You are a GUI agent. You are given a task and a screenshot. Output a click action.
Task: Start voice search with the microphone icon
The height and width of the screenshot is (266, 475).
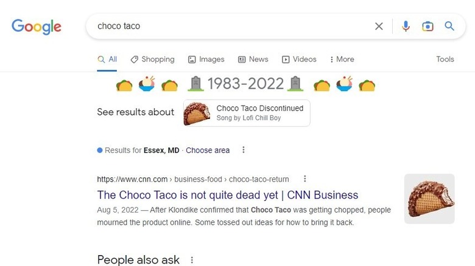tap(406, 26)
